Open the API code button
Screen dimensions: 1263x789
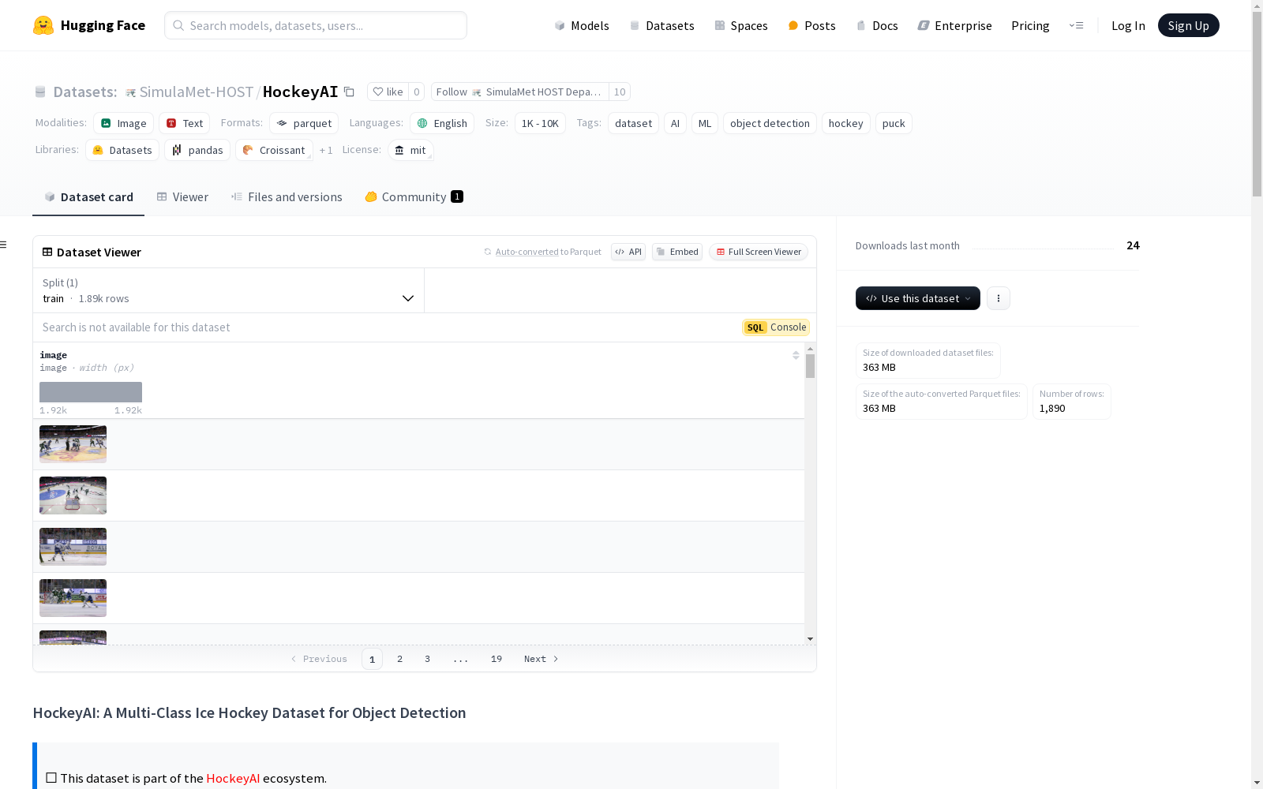628,252
